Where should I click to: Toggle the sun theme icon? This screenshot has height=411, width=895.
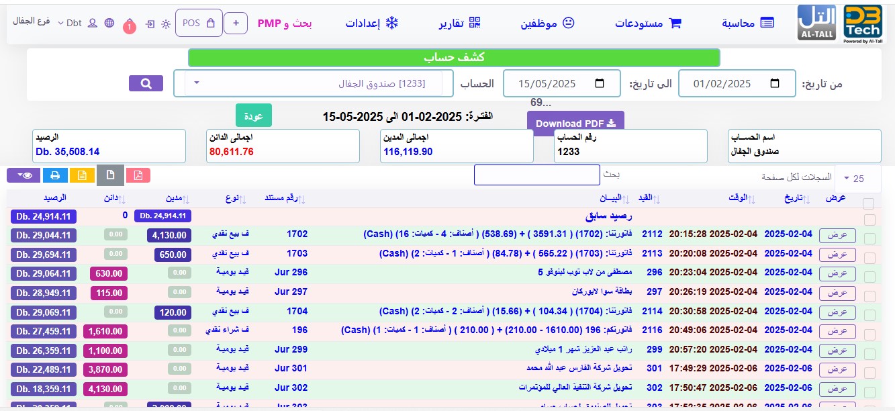(166, 24)
